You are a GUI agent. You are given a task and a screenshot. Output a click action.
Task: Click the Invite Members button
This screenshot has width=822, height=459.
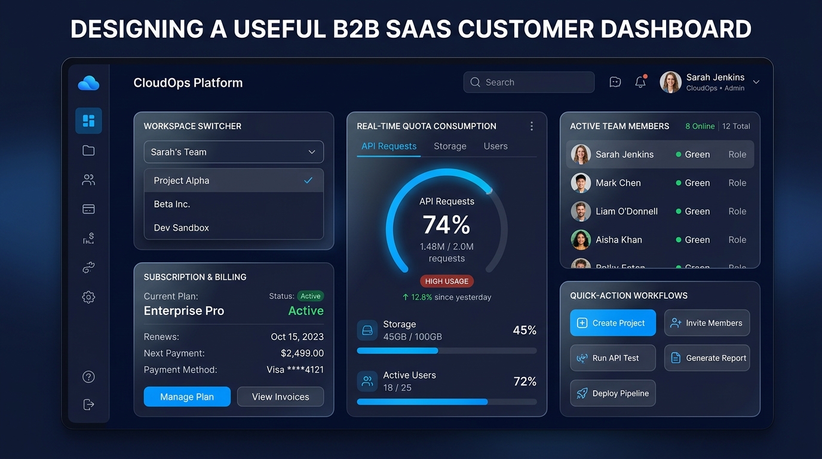tap(707, 323)
